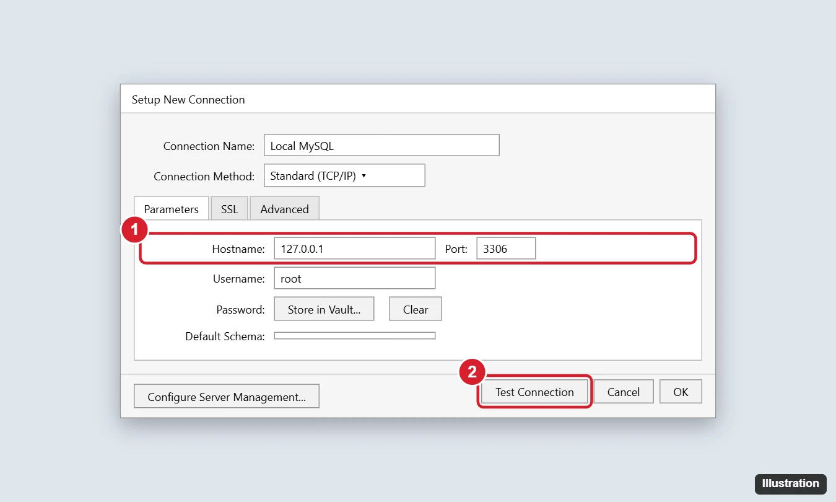Image resolution: width=836 pixels, height=502 pixels.
Task: Click the Store in Vault button
Action: coord(324,309)
